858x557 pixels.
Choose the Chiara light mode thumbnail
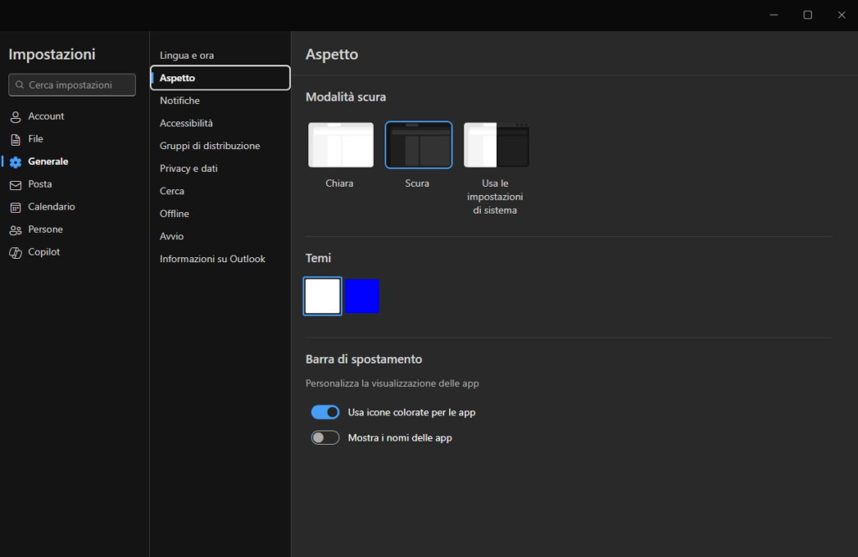coord(341,145)
